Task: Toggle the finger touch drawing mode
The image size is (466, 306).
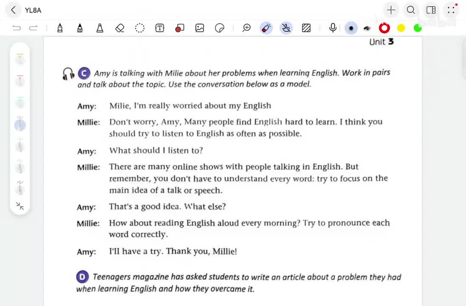Action: click(x=286, y=28)
